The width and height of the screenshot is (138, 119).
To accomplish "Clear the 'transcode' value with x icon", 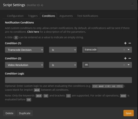I will [124, 50].
